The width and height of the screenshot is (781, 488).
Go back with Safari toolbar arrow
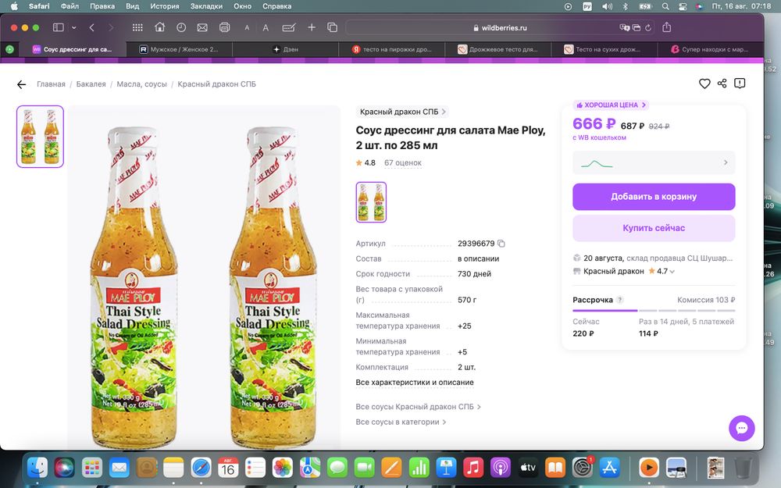91,28
